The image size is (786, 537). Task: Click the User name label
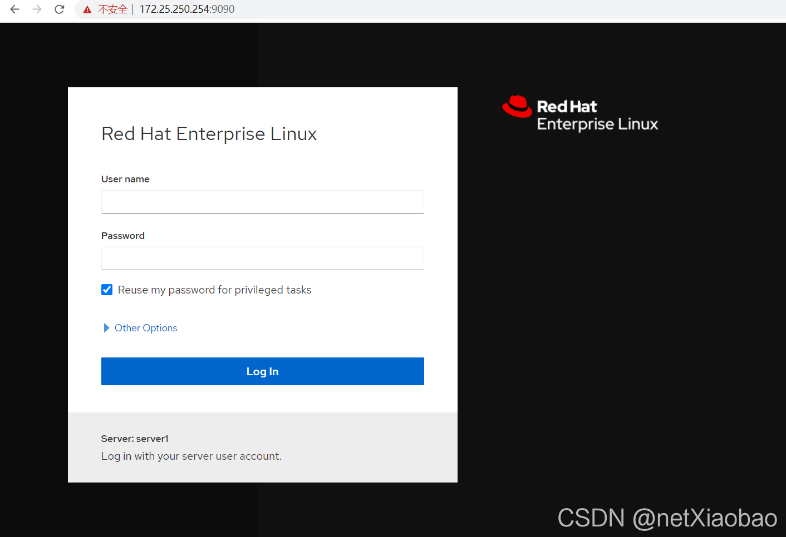coord(125,179)
